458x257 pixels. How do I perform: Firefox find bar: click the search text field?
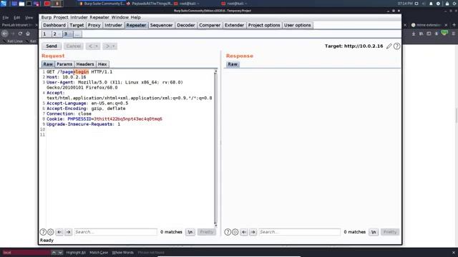coord(26,253)
